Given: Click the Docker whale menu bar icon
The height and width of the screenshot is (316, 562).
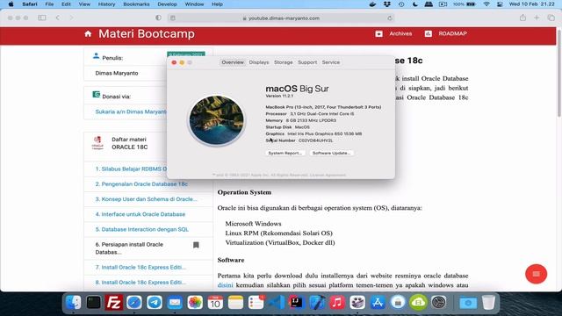Looking at the screenshot, I should pyautogui.click(x=372, y=4).
